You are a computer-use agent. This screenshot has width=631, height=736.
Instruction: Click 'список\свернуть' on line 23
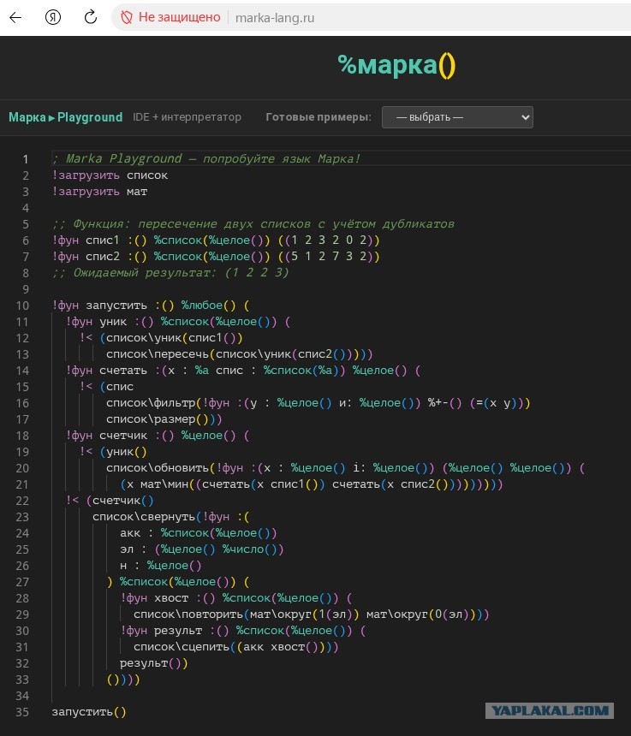tap(144, 517)
